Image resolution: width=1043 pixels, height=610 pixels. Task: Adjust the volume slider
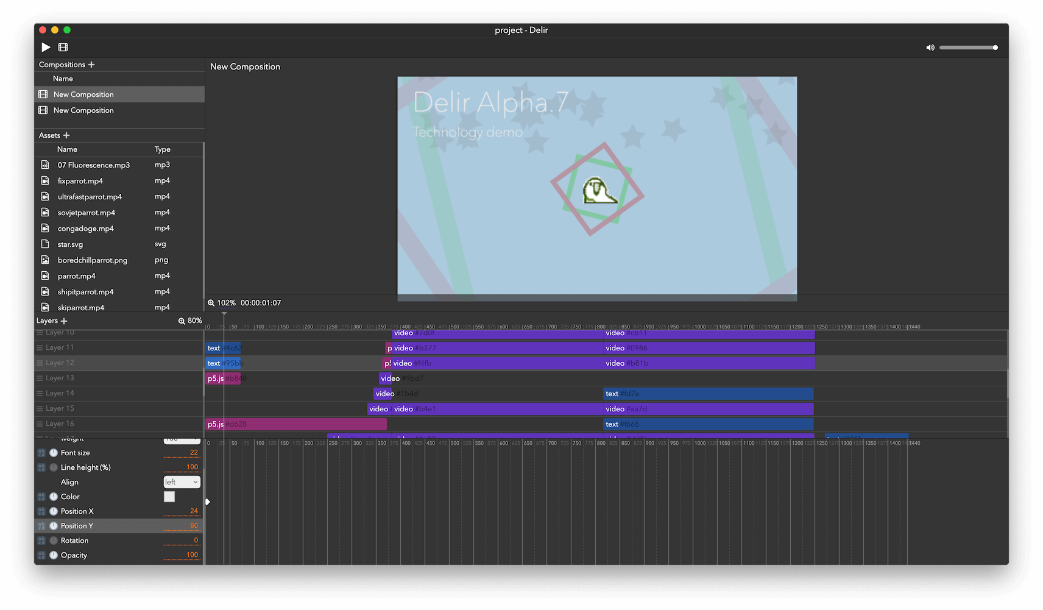pyautogui.click(x=969, y=48)
